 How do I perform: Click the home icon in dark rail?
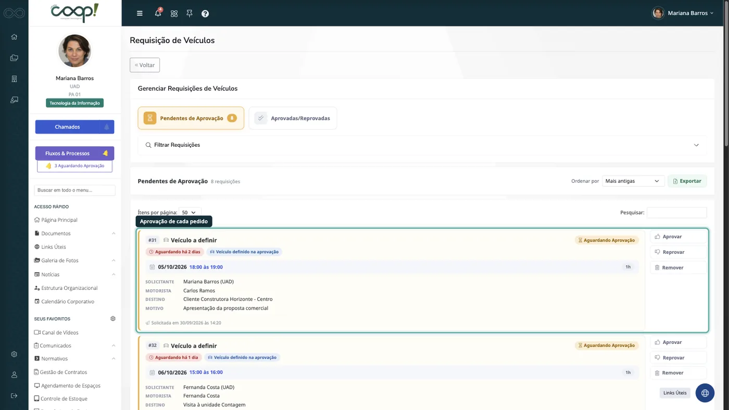point(14,37)
